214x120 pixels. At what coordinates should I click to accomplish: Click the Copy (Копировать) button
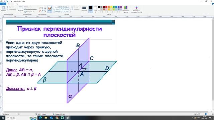11,9
